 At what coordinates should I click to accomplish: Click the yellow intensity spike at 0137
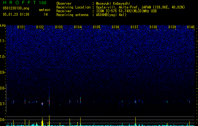click(x=135, y=122)
